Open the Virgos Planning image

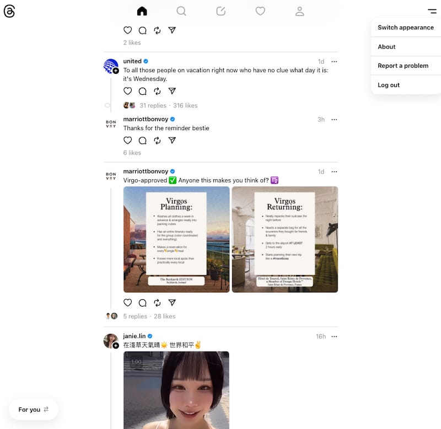tap(176, 239)
